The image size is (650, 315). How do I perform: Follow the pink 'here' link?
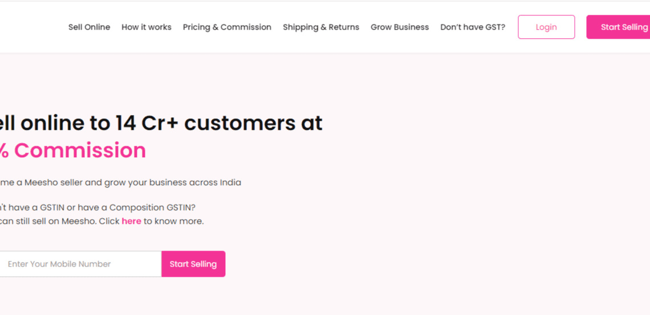point(131,221)
